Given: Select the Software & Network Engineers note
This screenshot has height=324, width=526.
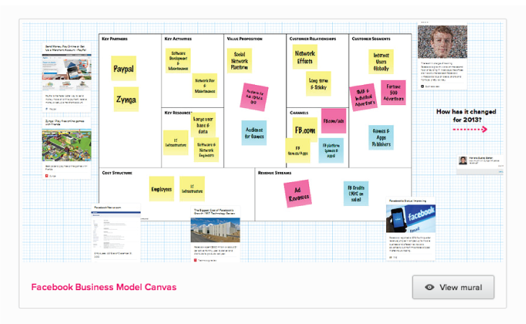Looking at the screenshot, I should coord(206,150).
